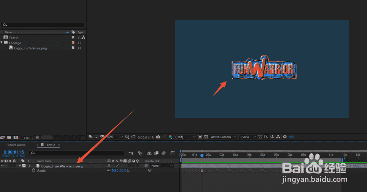The image size is (367, 192).
Task: Adjust the +0.0 exposure value
Action: coord(291,137)
